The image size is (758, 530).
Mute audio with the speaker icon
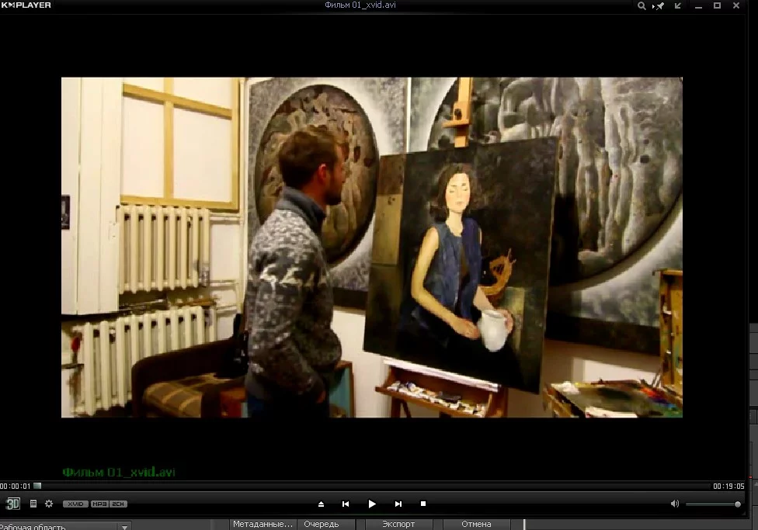[675, 504]
